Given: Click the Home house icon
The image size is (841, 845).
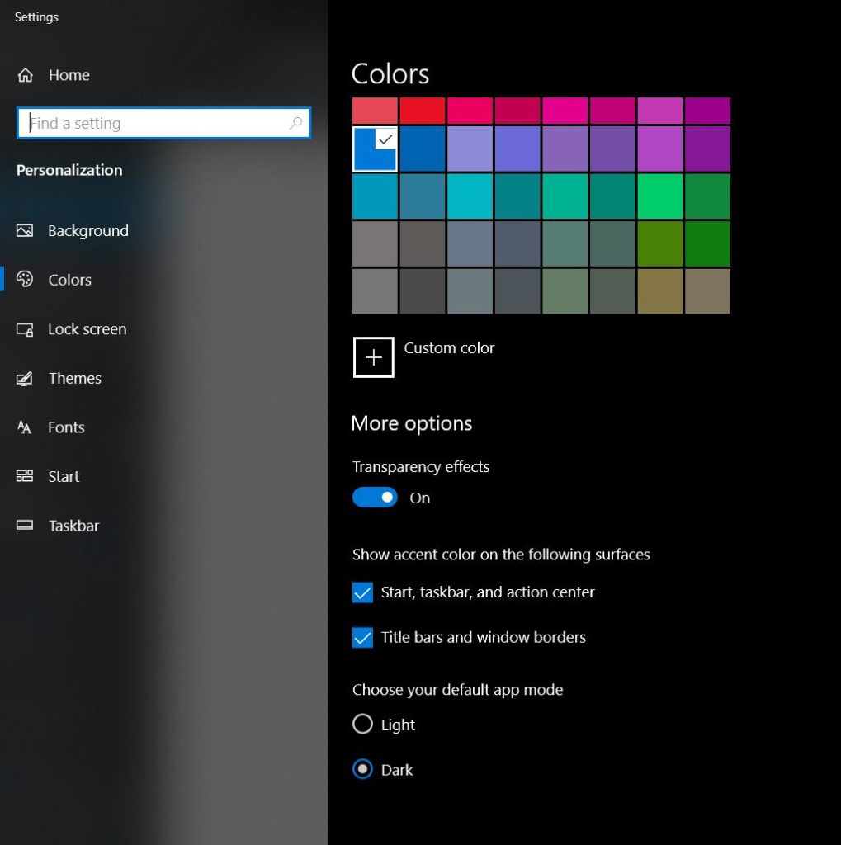Looking at the screenshot, I should (26, 75).
